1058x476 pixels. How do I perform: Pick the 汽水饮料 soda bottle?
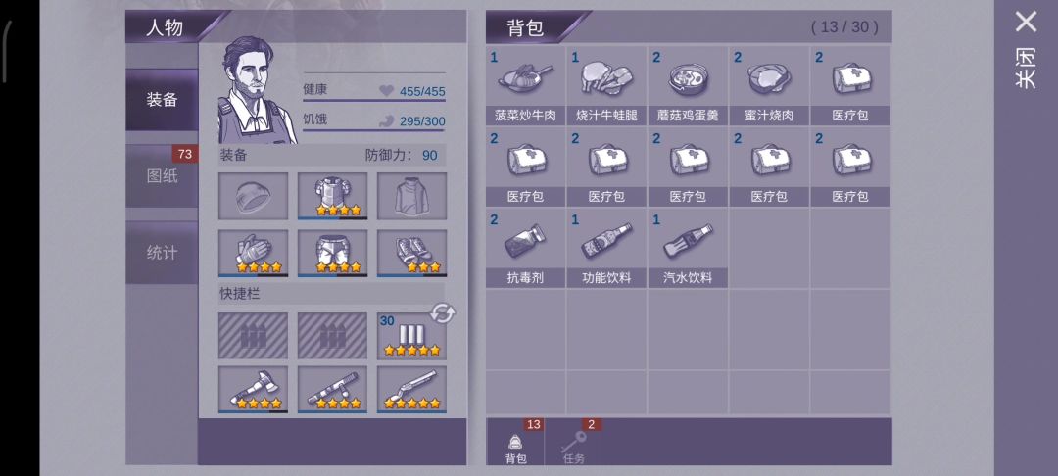[x=688, y=248]
